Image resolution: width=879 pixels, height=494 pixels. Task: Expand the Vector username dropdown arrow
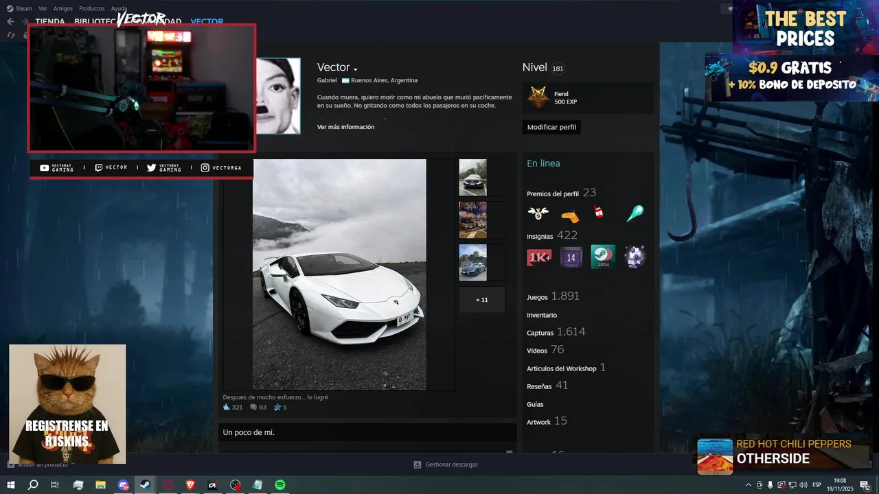(356, 69)
